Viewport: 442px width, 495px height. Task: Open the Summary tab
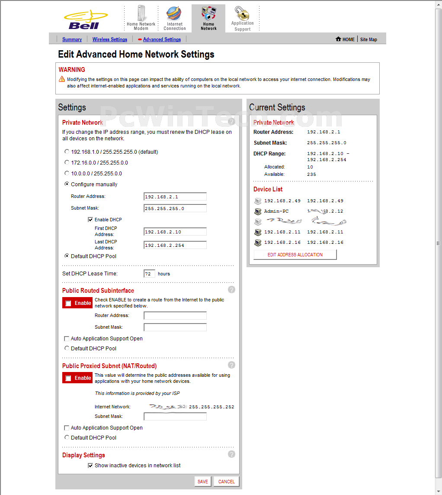point(72,39)
